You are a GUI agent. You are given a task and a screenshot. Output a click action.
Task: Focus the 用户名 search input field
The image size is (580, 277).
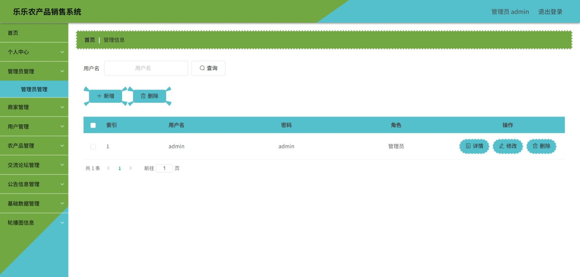click(146, 68)
